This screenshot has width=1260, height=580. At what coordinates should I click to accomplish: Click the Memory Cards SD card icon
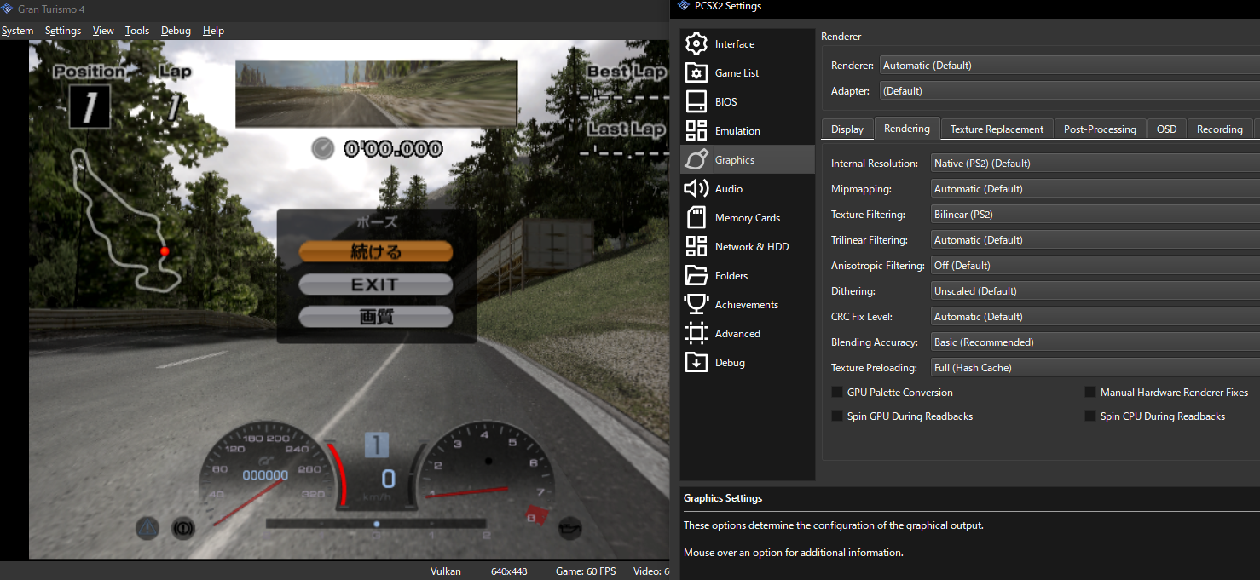(696, 217)
